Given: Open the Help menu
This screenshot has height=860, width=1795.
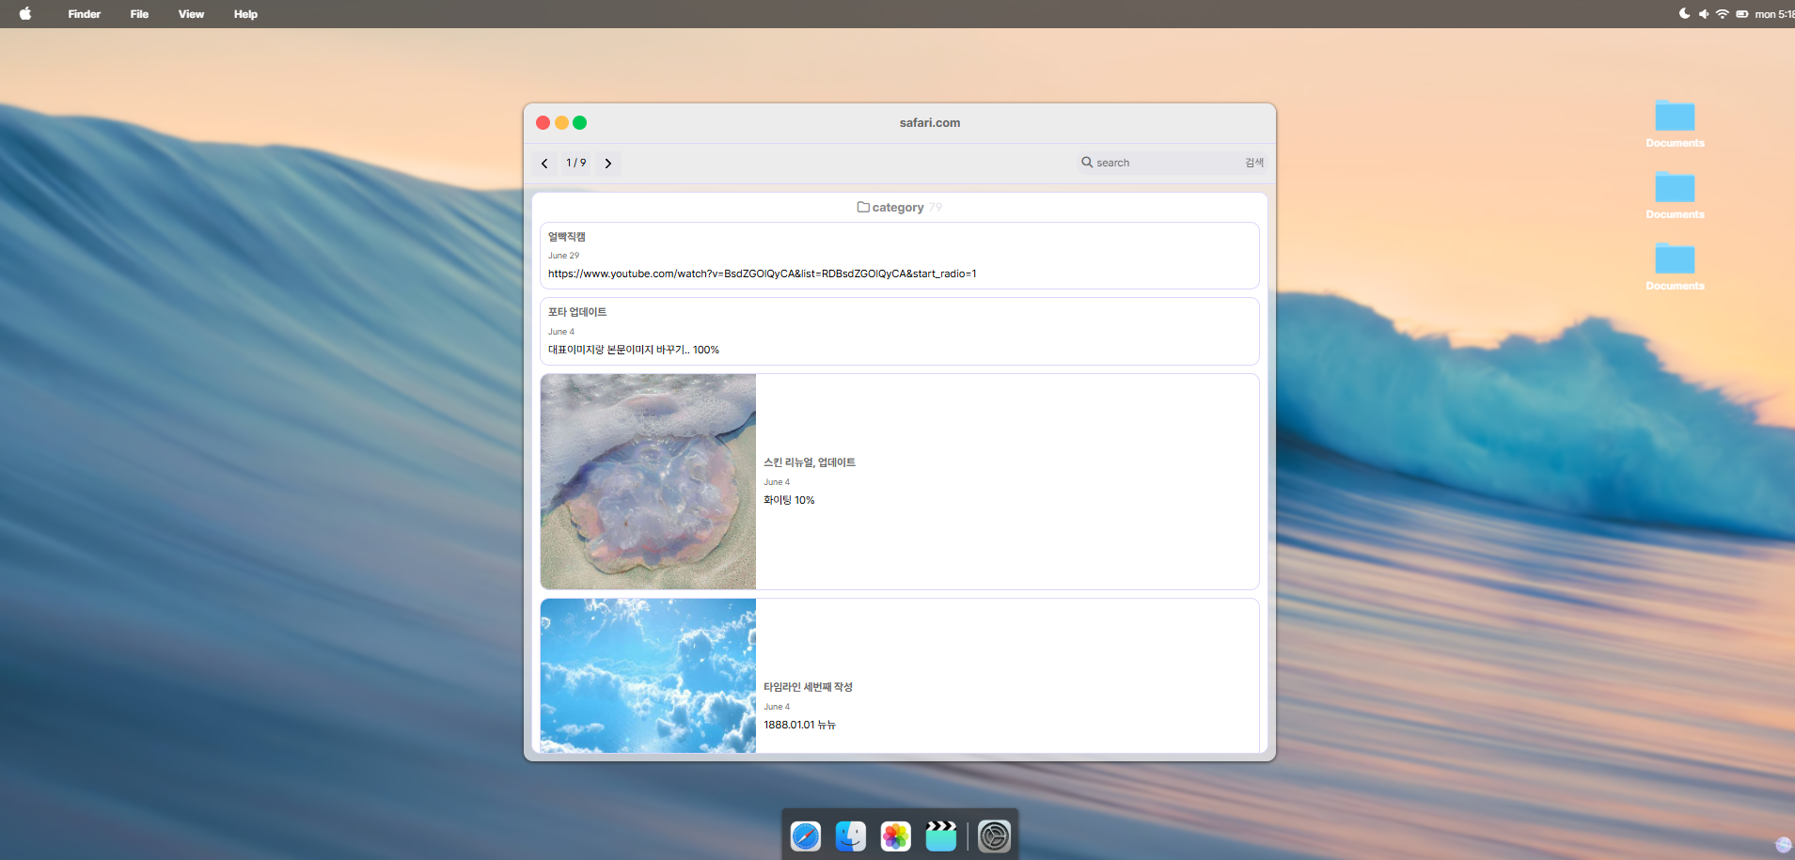Looking at the screenshot, I should tap(245, 14).
